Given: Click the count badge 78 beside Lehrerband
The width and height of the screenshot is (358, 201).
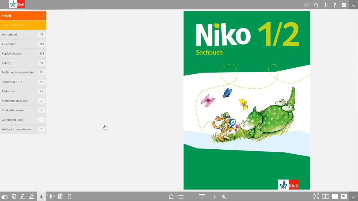Looking at the screenshot, I should (42, 35).
